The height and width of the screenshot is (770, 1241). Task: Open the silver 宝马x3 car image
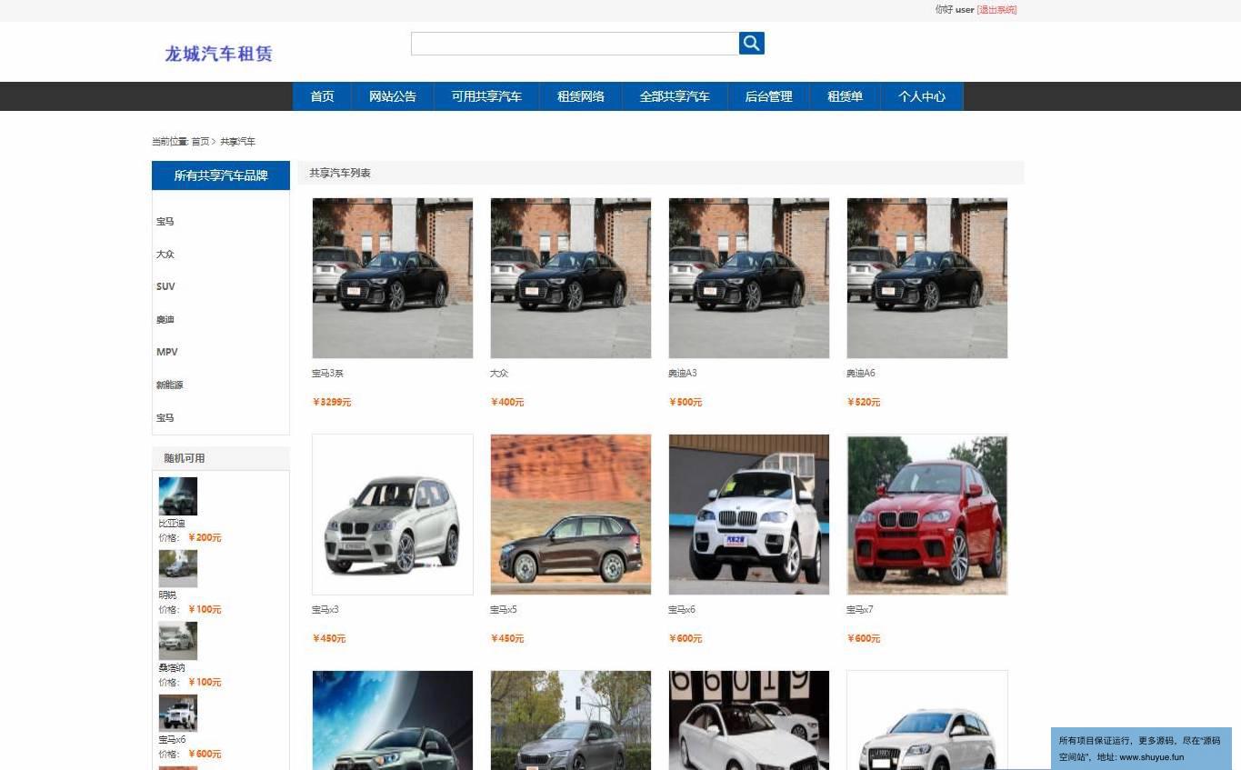pos(393,515)
